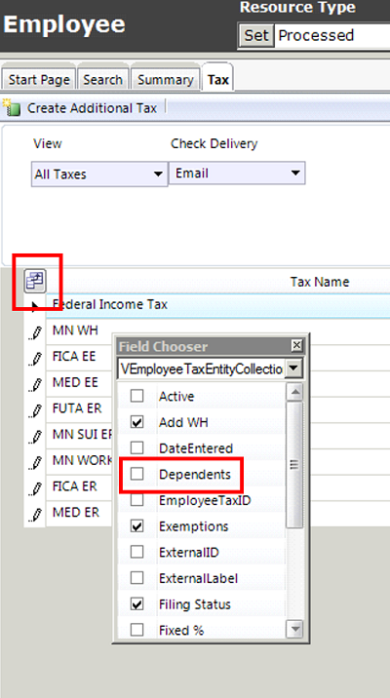Click the Set button for Resource Type
This screenshot has height=698, width=390.
click(256, 35)
